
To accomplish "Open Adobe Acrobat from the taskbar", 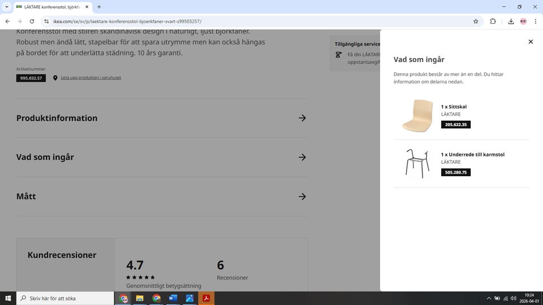I will tap(206, 298).
